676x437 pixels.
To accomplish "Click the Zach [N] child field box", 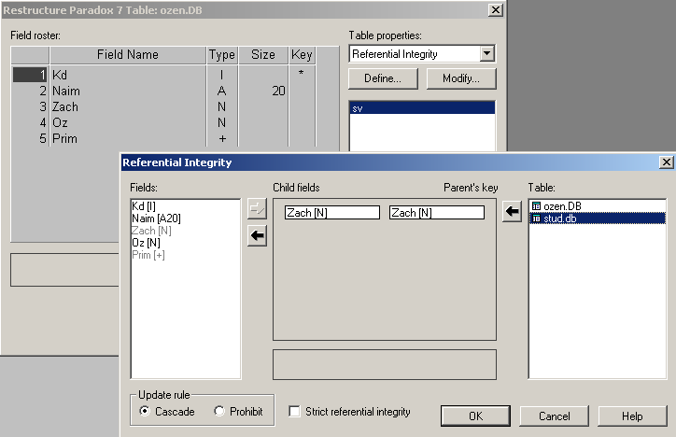I will click(332, 213).
